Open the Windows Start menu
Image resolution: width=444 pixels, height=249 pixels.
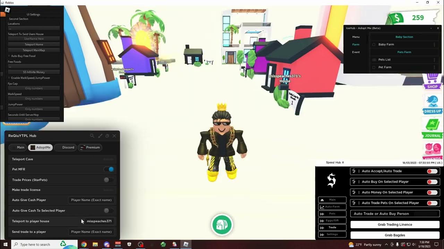tap(6, 245)
